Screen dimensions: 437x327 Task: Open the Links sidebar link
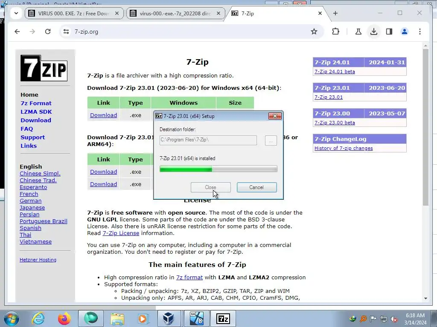29,146
